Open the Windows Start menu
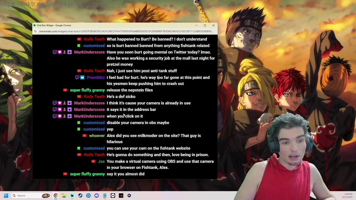The height and width of the screenshot is (200, 356). [x=6, y=196]
